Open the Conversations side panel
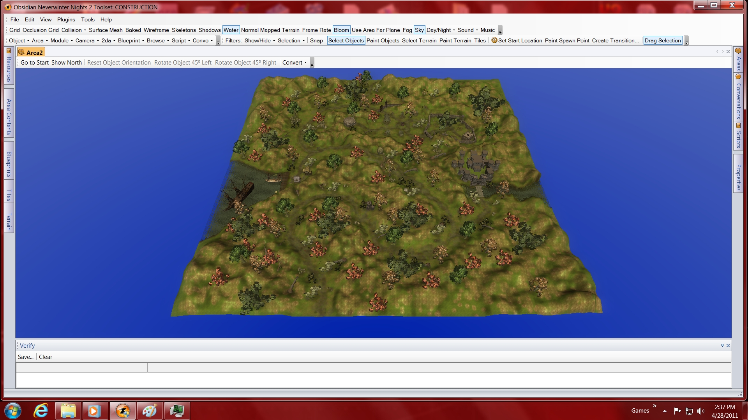 coord(738,97)
